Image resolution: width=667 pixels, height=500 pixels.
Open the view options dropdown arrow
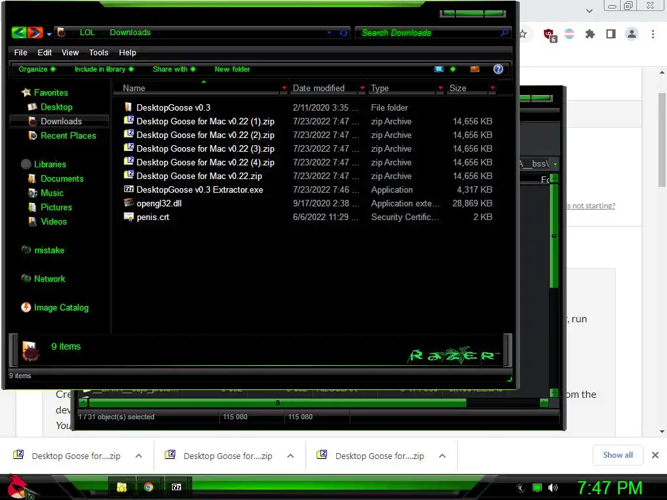pos(453,69)
